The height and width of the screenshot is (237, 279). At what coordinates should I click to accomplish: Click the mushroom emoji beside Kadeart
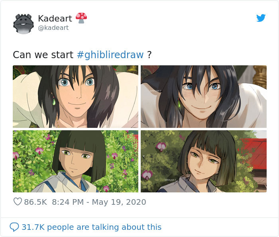(81, 18)
